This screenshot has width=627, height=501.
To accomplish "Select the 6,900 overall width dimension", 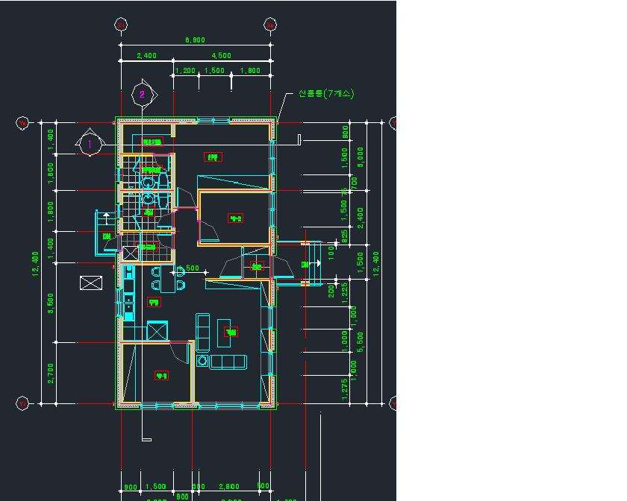I will click(195, 40).
